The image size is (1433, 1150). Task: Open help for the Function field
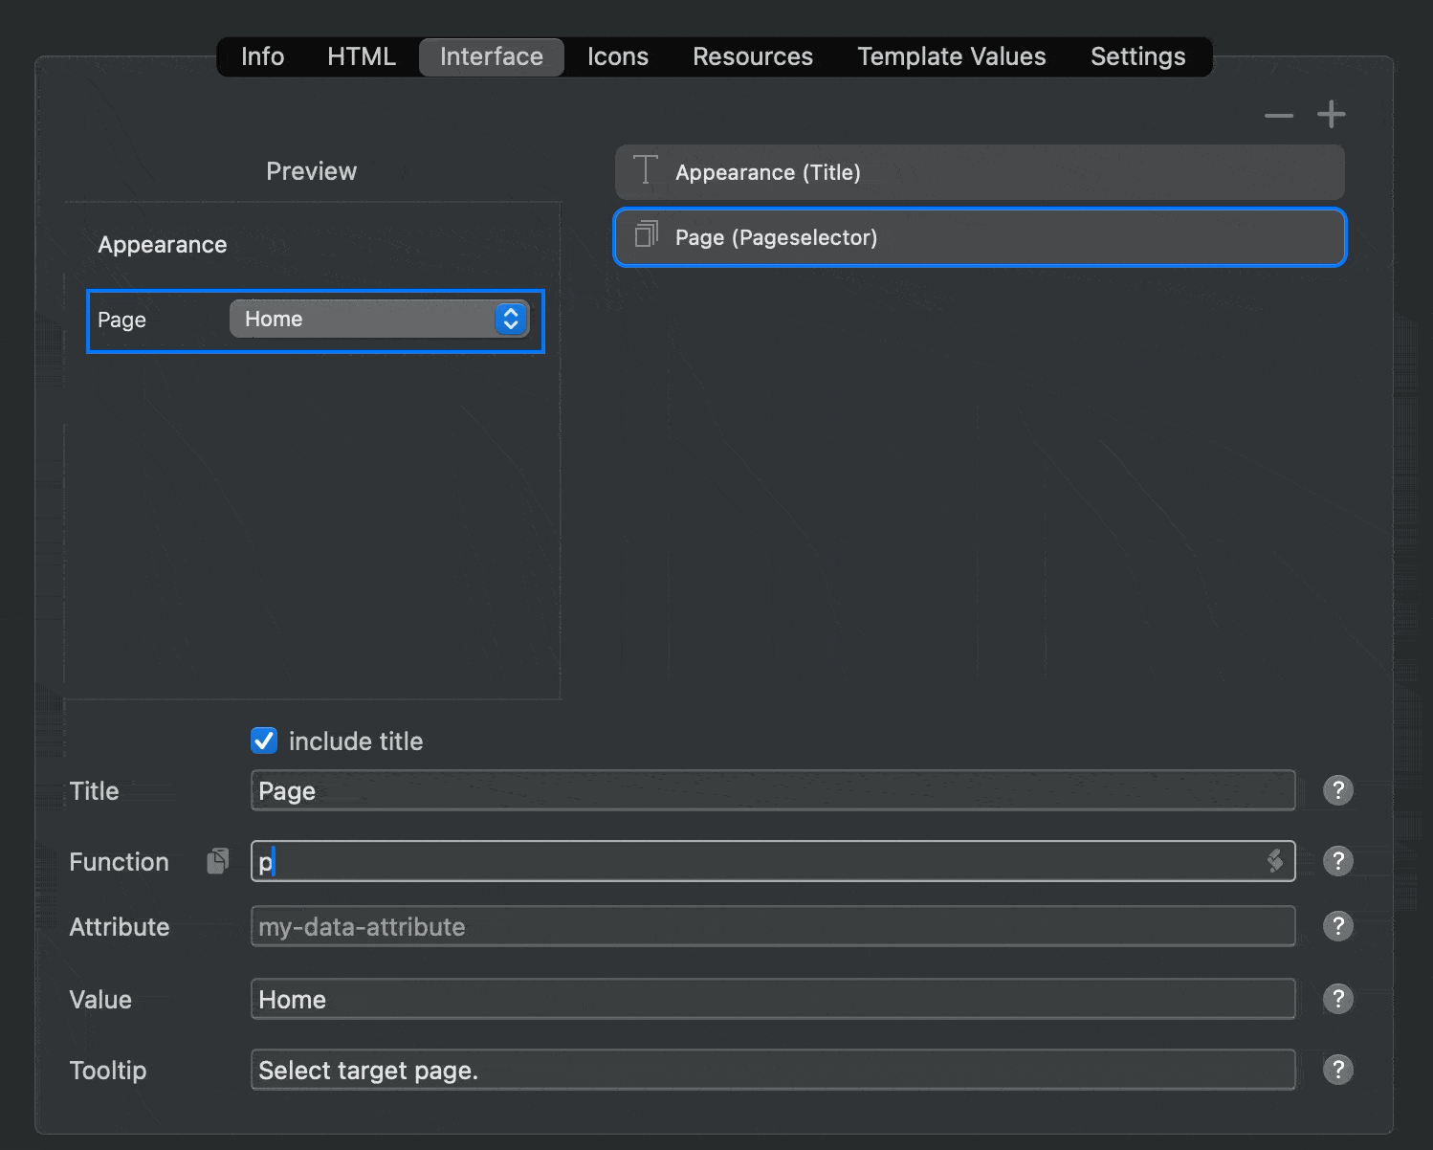(1337, 861)
